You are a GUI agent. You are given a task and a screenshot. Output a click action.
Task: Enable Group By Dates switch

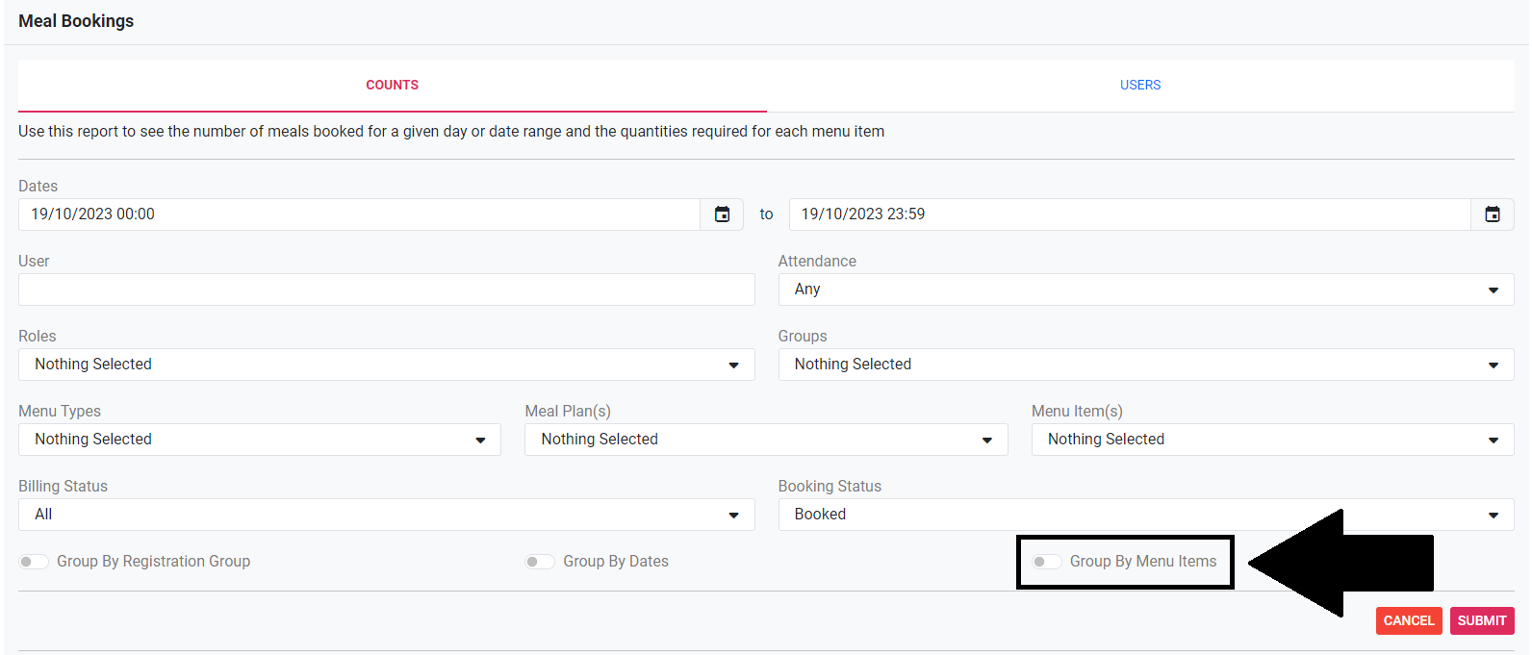540,562
